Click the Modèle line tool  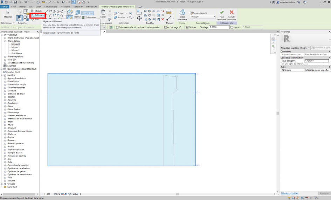[36, 11]
